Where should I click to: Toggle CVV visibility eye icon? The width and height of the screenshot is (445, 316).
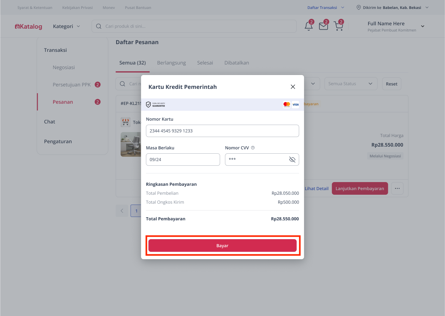[x=292, y=160]
